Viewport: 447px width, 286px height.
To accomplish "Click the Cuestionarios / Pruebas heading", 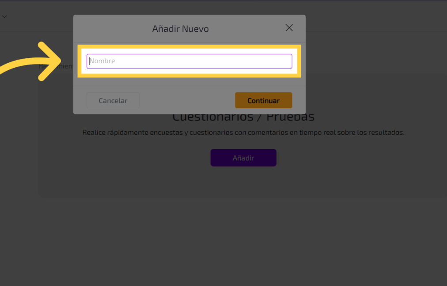I will 243,118.
